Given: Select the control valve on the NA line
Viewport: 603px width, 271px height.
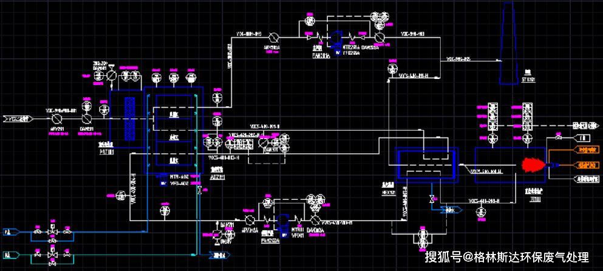Looking at the screenshot, I should pos(52,255).
